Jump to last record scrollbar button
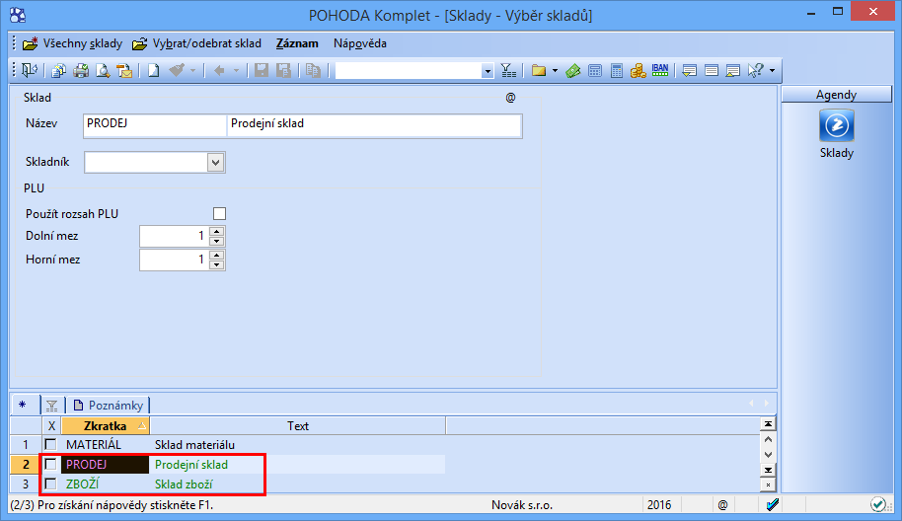The image size is (902, 521). [x=768, y=470]
